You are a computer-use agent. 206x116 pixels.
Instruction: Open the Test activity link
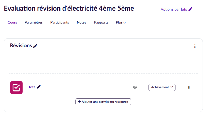pyautogui.click(x=31, y=87)
